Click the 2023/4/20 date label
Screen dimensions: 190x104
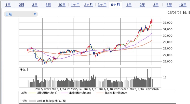coord(121,89)
